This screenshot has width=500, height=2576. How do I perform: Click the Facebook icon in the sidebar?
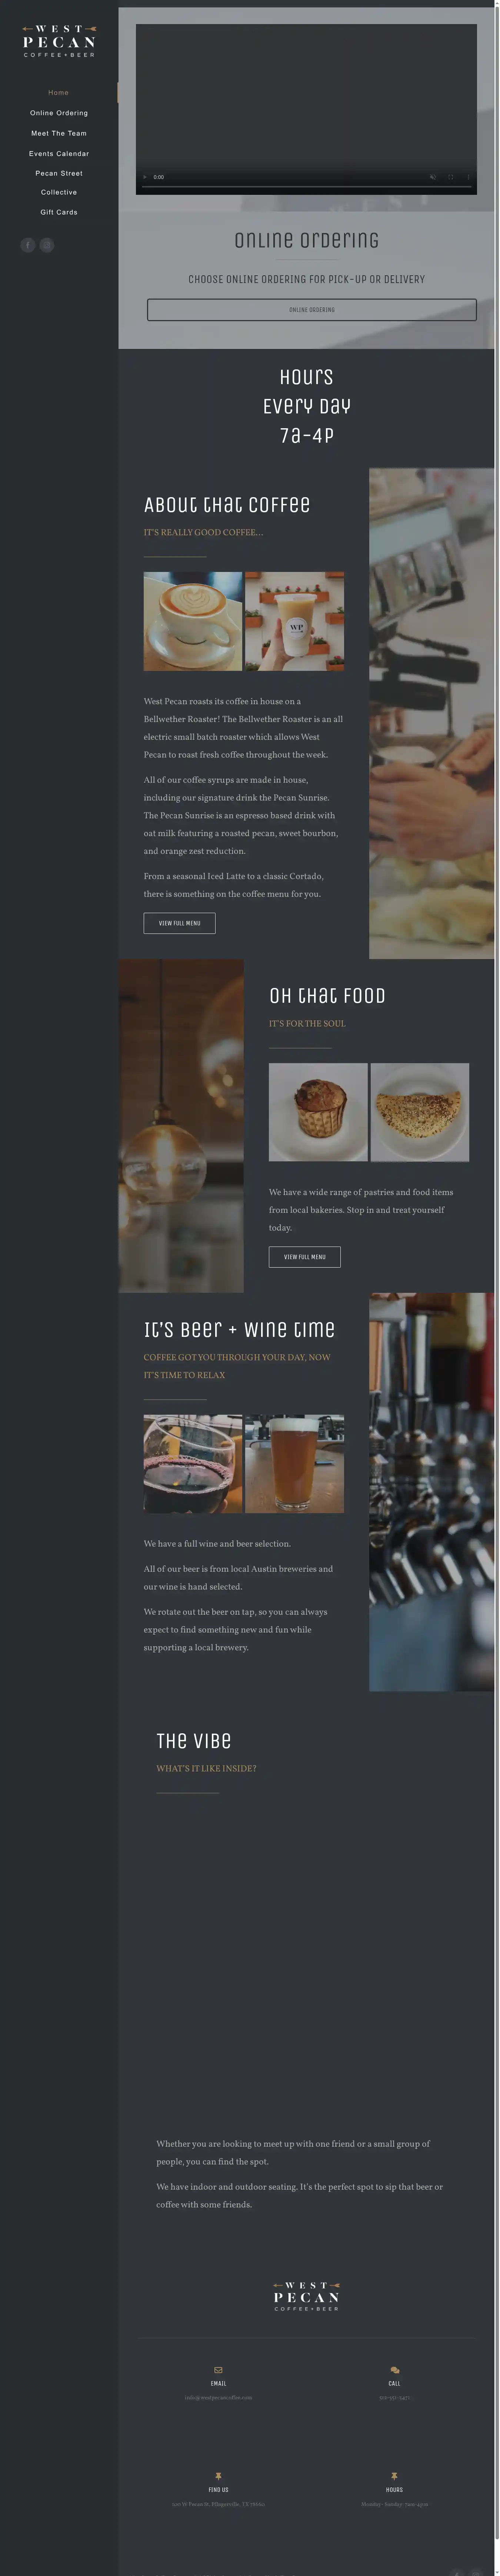pyautogui.click(x=28, y=245)
